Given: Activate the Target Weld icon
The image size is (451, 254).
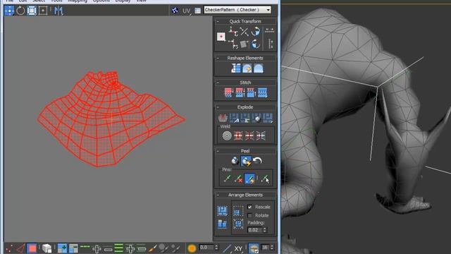Looking at the screenshot, I should pos(227,135).
